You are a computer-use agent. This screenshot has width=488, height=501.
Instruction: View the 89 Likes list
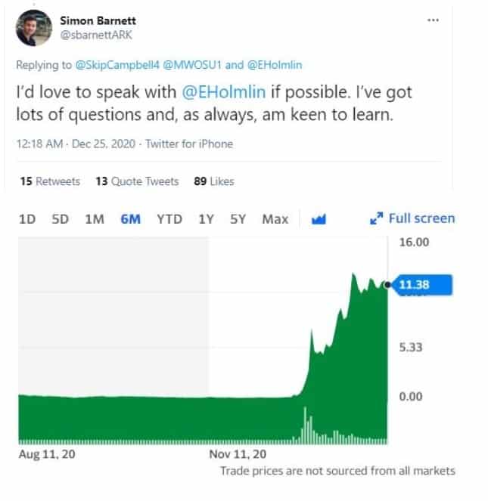tap(214, 181)
